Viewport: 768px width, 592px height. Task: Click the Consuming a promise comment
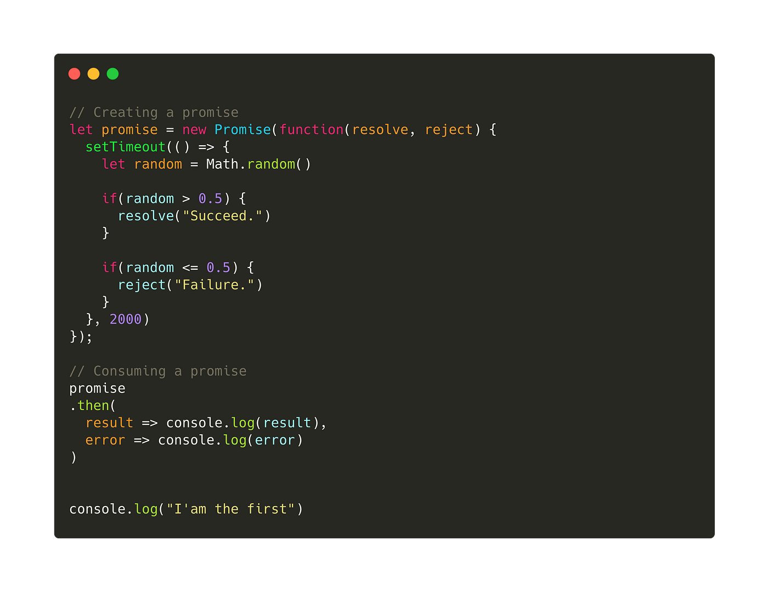pos(158,371)
